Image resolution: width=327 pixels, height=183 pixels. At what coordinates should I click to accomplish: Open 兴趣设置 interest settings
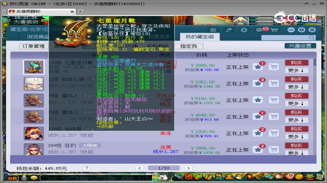coord(300,46)
